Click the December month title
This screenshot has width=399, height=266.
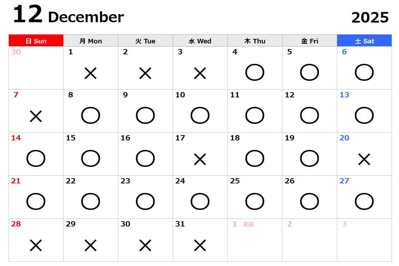(86, 17)
